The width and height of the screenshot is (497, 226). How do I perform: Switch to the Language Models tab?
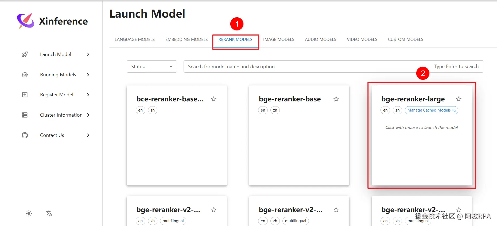click(135, 39)
